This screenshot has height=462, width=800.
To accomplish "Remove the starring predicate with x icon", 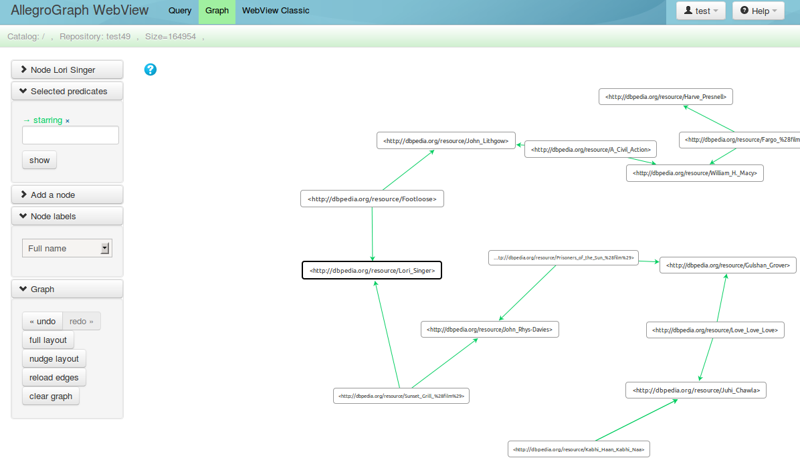I will [x=68, y=121].
